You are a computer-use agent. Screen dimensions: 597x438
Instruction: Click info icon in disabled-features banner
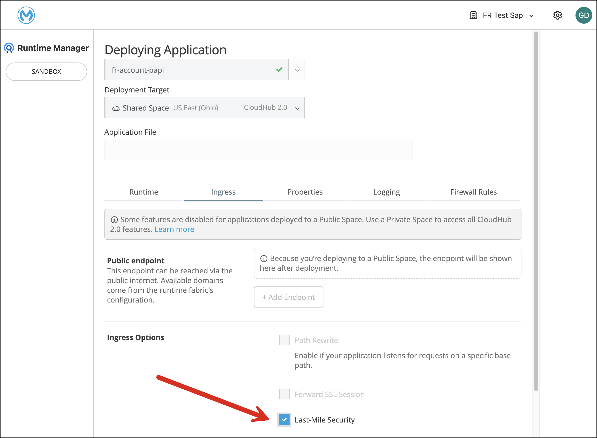point(114,220)
